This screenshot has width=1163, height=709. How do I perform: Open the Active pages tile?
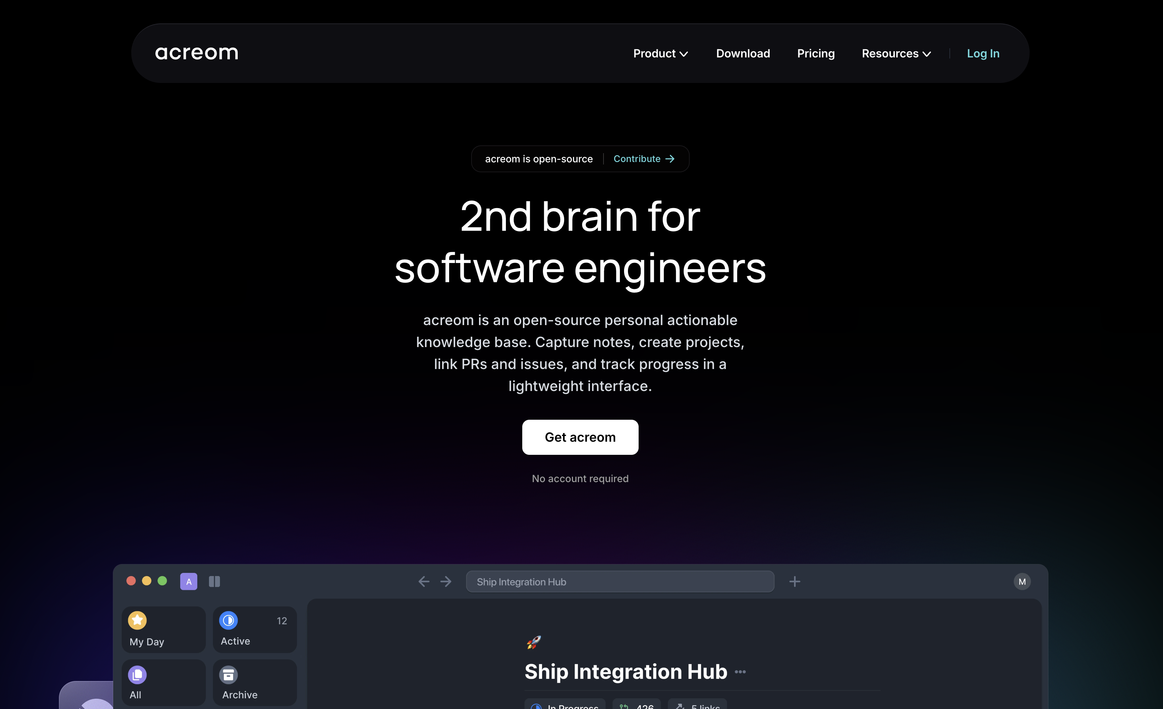tap(254, 629)
